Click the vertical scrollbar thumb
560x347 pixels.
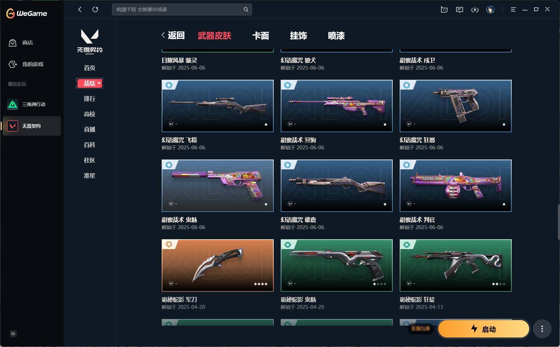[559, 222]
